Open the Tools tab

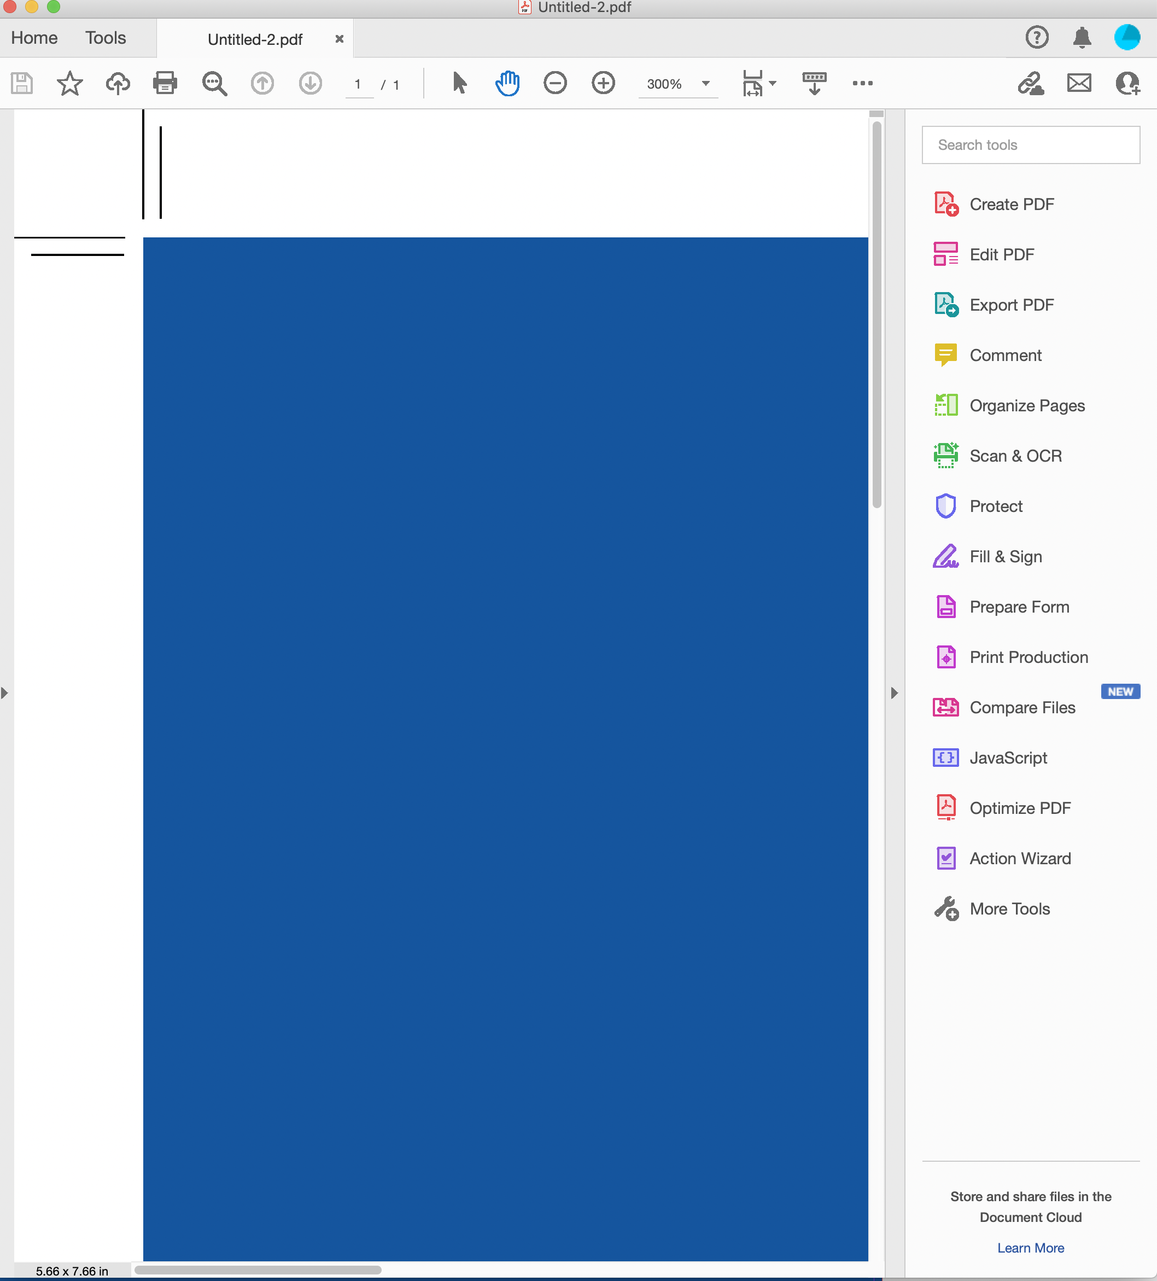pyautogui.click(x=104, y=38)
